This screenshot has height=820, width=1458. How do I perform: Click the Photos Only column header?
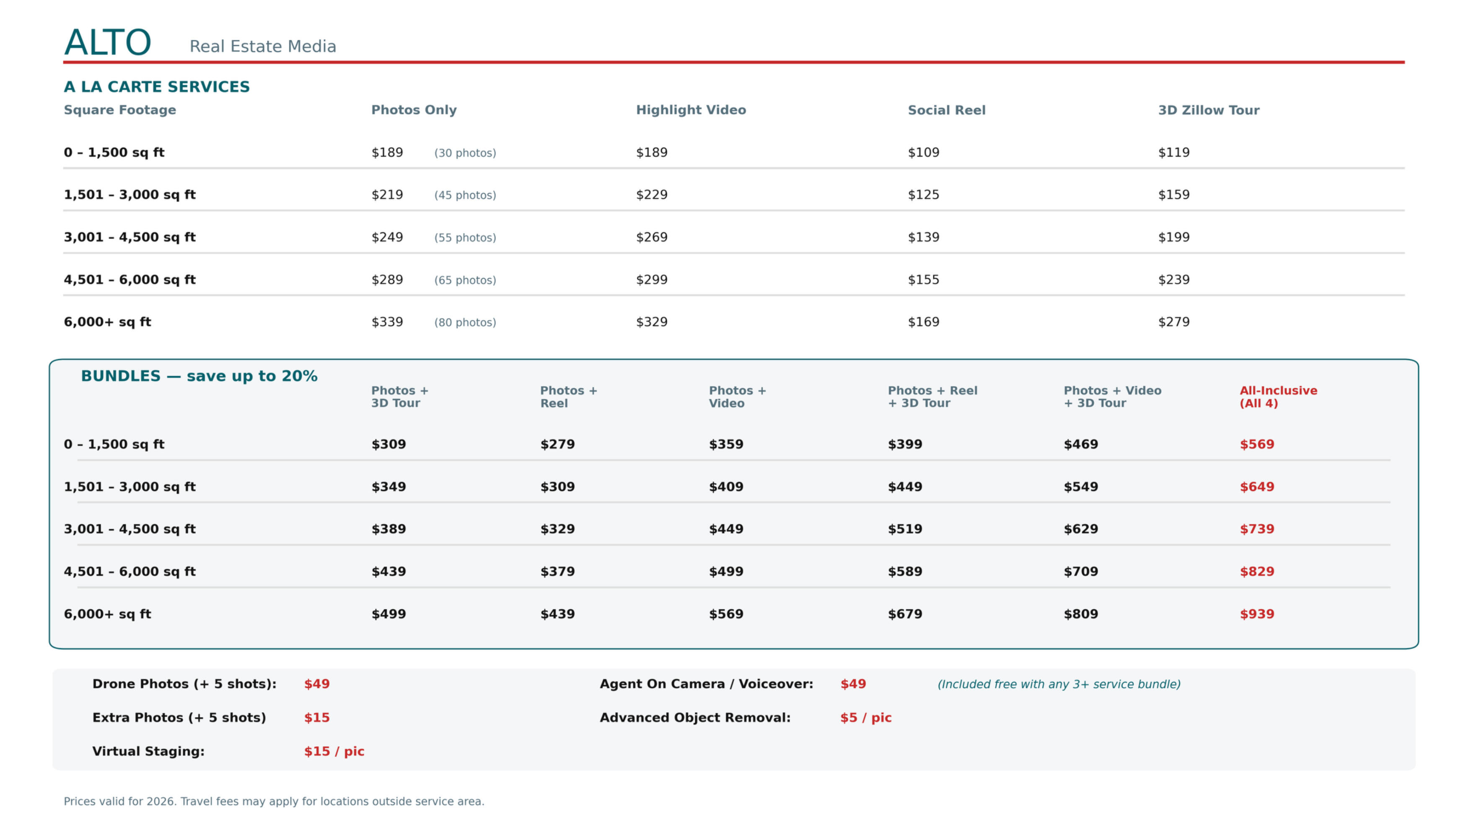414,110
